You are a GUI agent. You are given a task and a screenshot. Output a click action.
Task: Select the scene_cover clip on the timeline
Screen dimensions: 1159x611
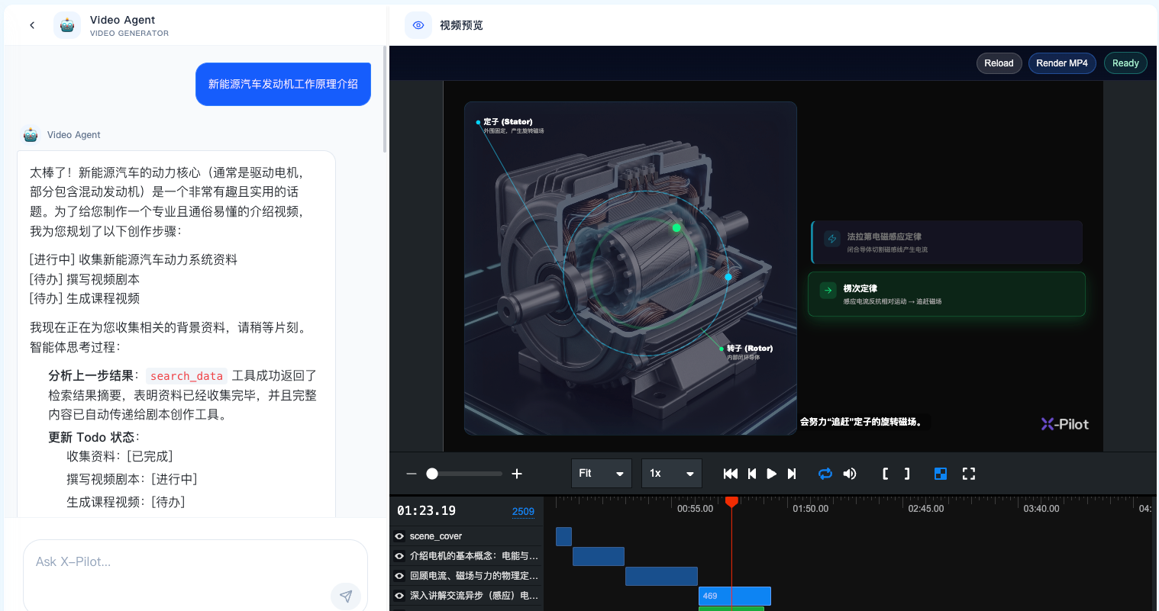(x=563, y=537)
